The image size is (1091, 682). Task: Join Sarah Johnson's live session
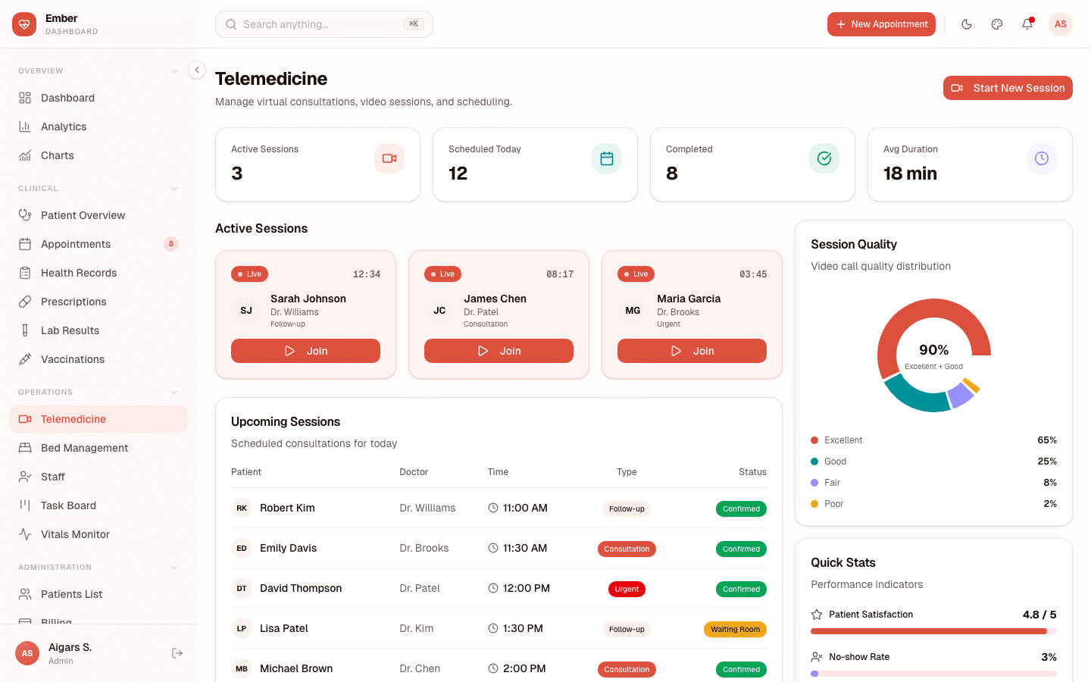pyautogui.click(x=305, y=351)
